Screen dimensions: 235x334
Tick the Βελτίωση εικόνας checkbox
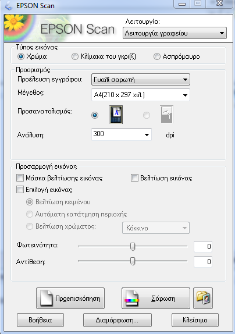[x=134, y=178]
